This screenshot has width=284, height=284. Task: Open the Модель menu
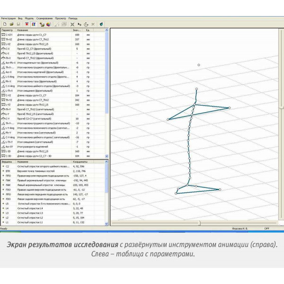29,18
